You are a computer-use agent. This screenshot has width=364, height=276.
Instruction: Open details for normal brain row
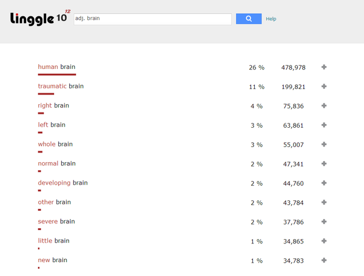324,164
